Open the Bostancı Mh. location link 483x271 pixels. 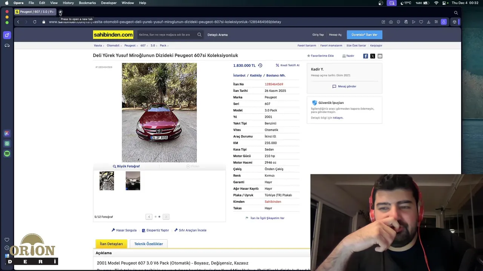pyautogui.click(x=276, y=75)
